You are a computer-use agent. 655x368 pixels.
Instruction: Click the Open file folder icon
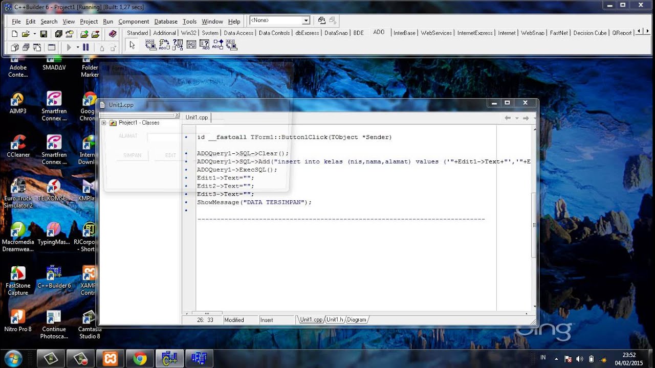click(25, 34)
